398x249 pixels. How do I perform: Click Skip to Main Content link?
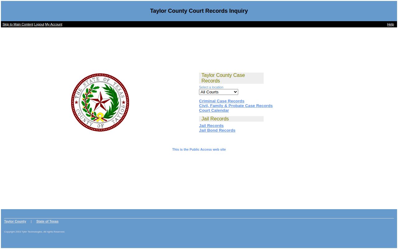tap(18, 24)
